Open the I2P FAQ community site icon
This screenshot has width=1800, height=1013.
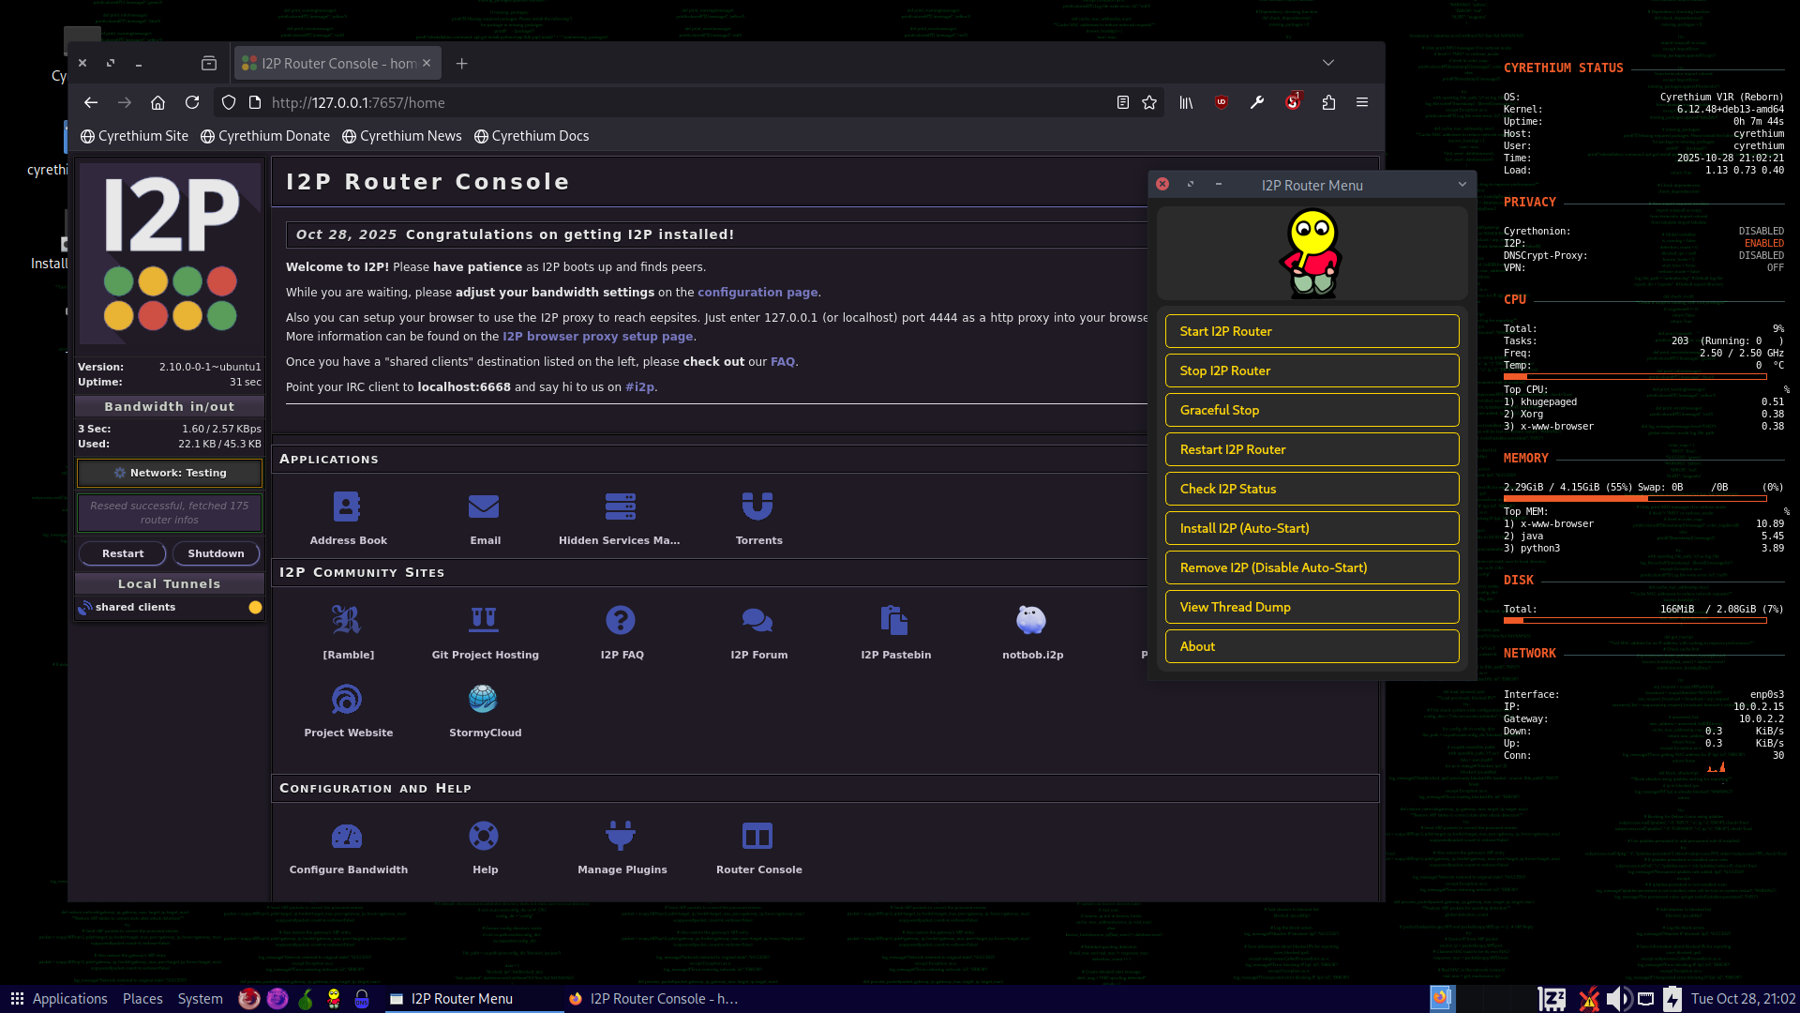coord(621,621)
